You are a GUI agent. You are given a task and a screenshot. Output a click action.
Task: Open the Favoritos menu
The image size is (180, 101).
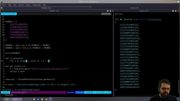[x=21, y=5]
